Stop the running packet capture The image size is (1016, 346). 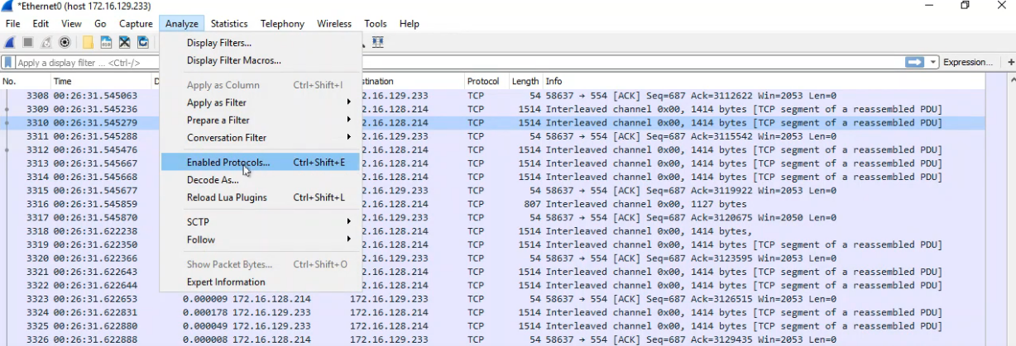28,42
